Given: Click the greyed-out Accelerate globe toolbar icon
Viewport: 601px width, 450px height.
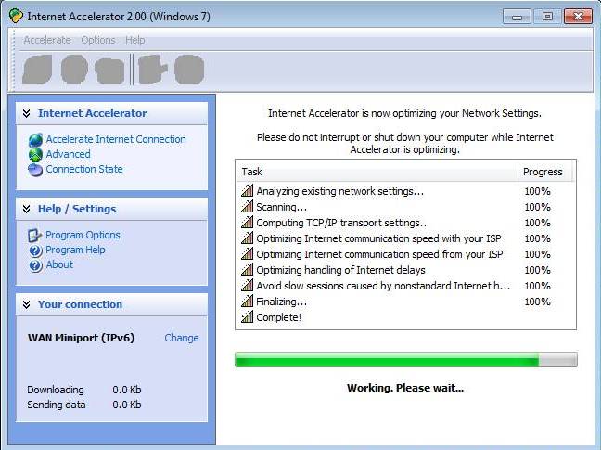Looking at the screenshot, I should tap(37, 70).
